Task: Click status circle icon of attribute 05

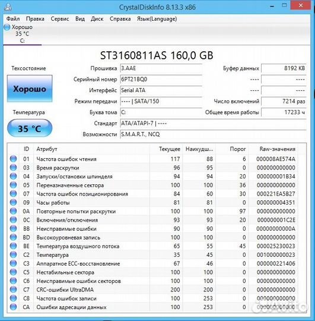Action: [13, 185]
